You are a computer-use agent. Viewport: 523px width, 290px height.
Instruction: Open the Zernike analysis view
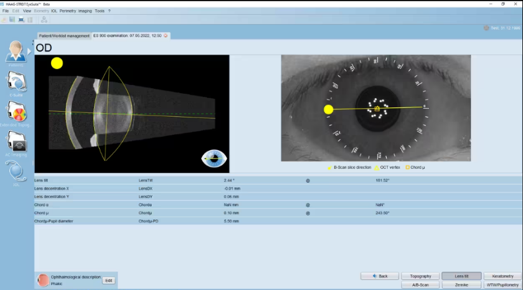(461, 284)
